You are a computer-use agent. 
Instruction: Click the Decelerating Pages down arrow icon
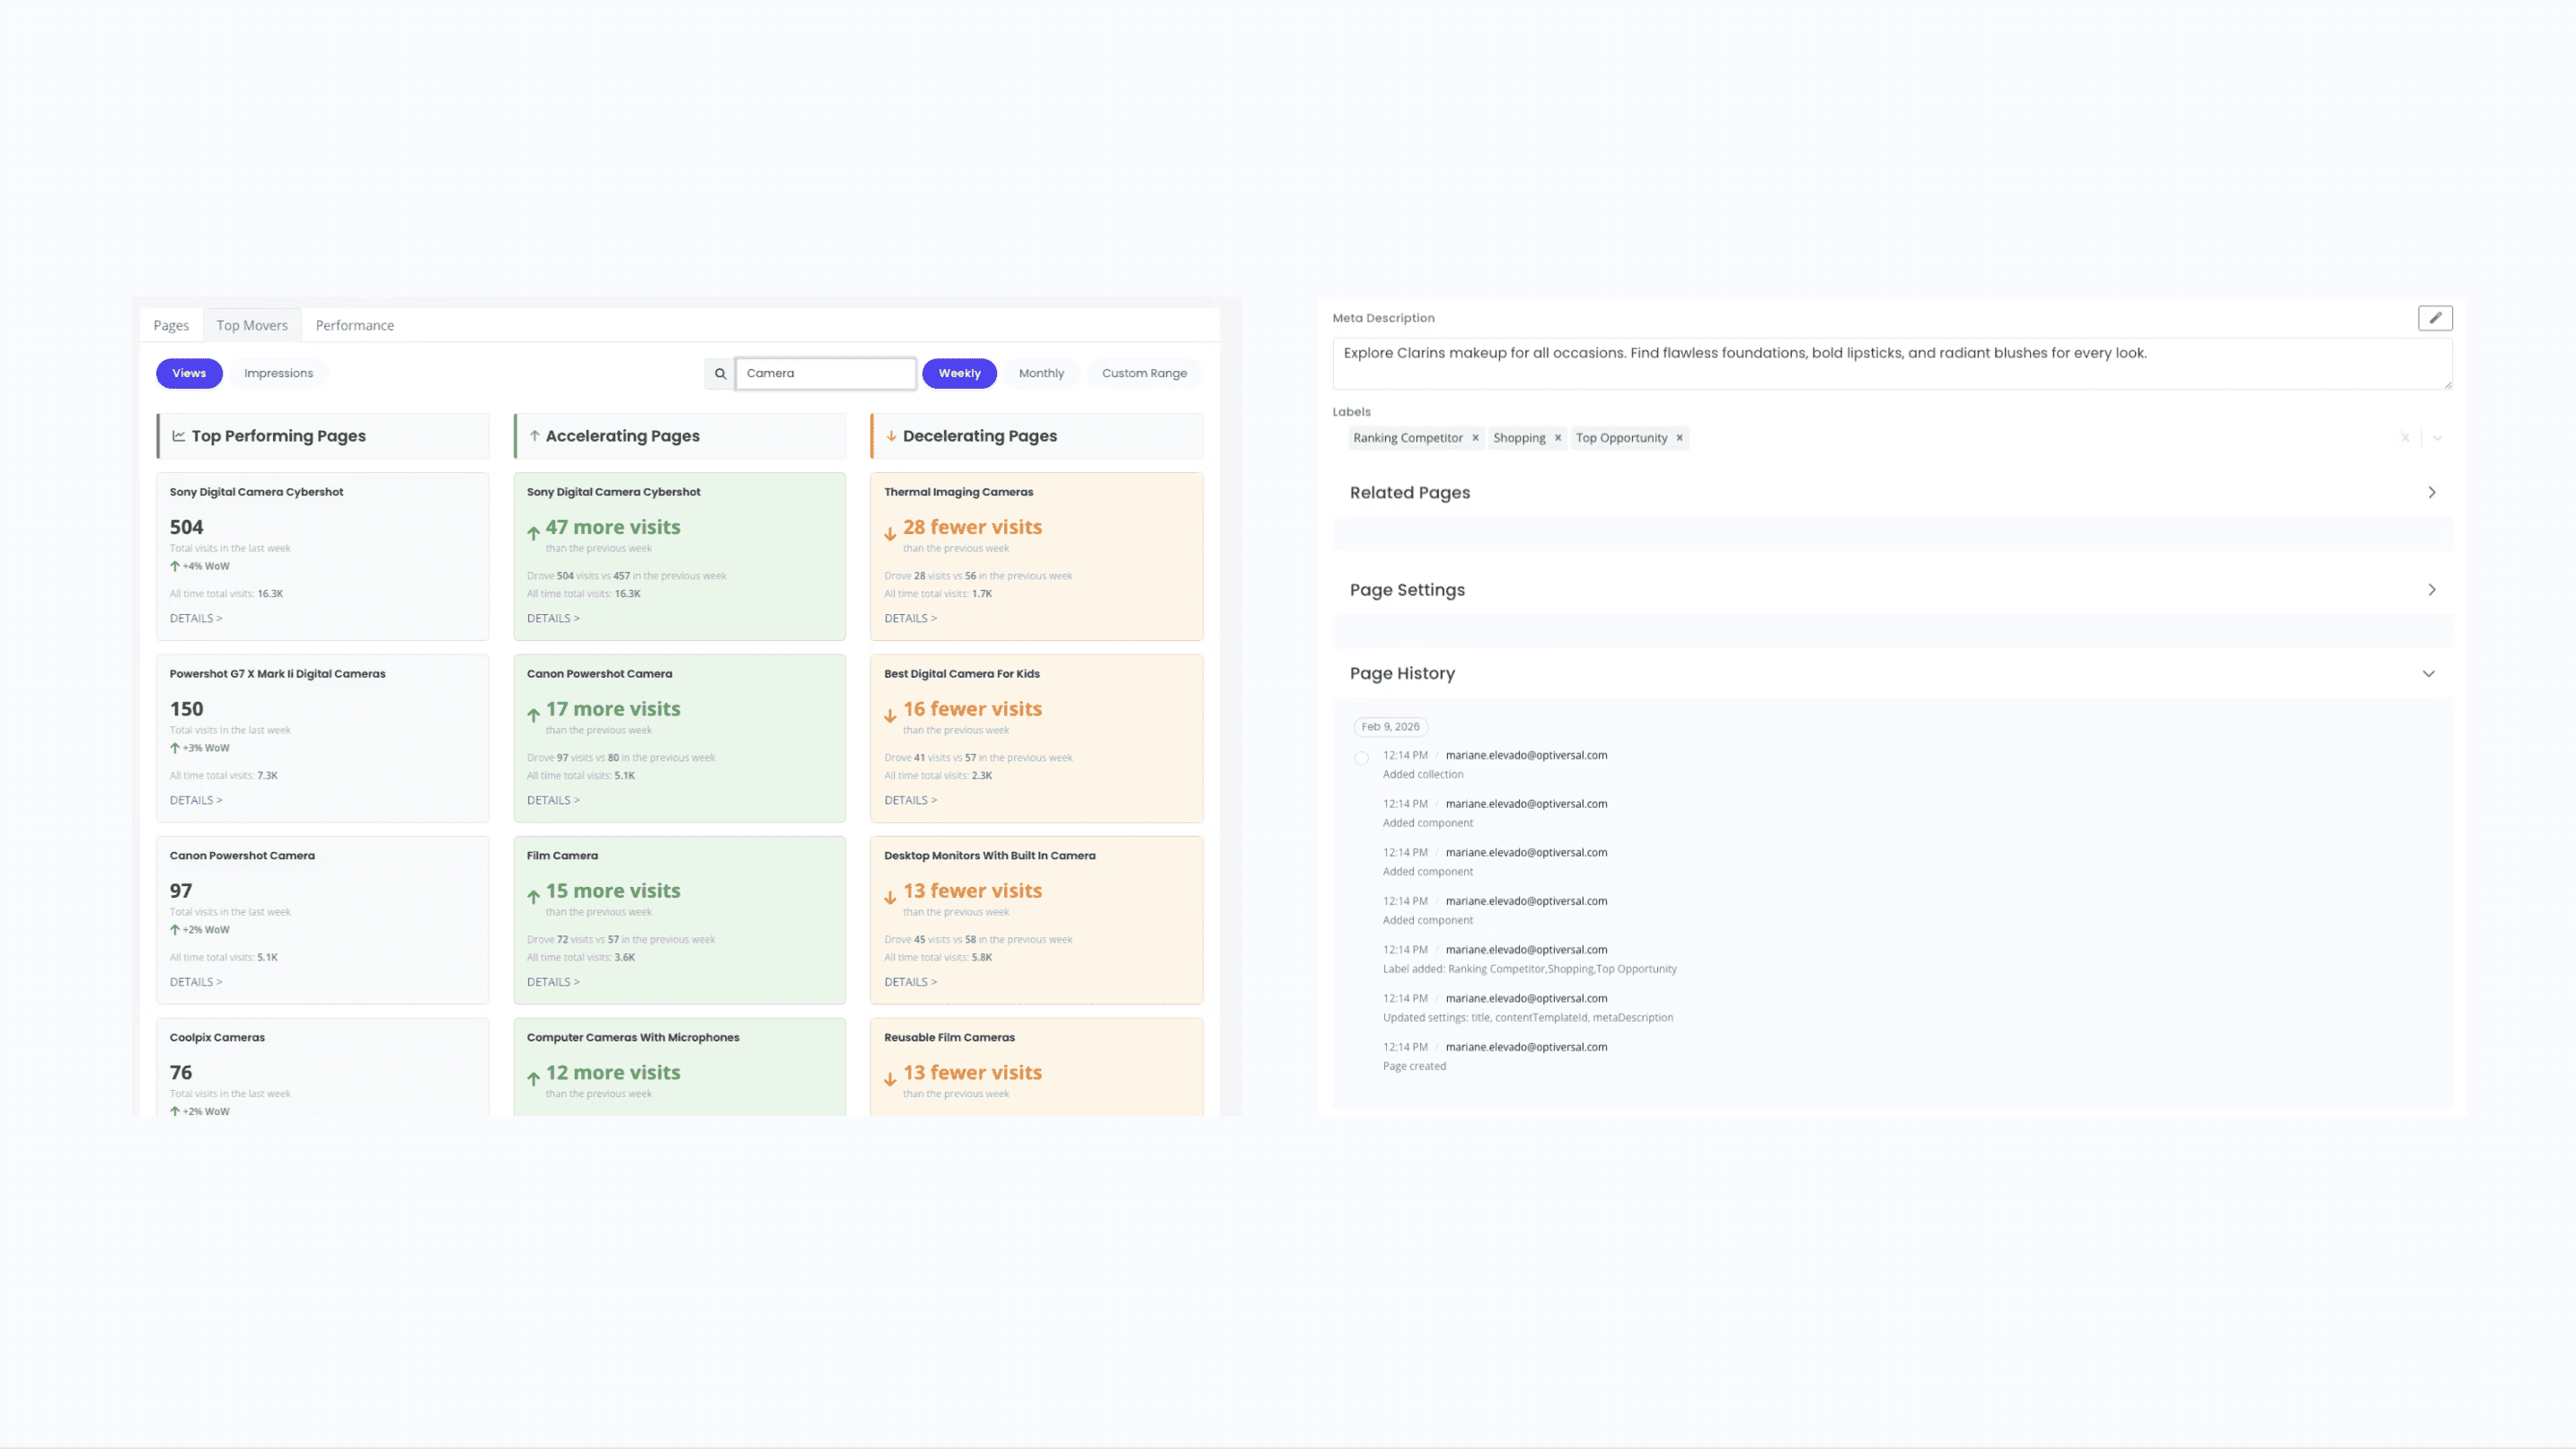coord(891,435)
